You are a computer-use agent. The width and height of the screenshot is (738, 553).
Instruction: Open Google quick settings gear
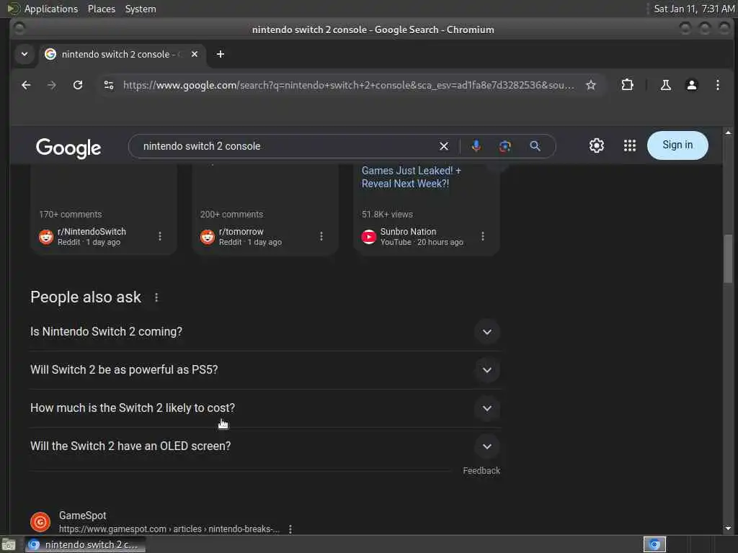pyautogui.click(x=596, y=145)
